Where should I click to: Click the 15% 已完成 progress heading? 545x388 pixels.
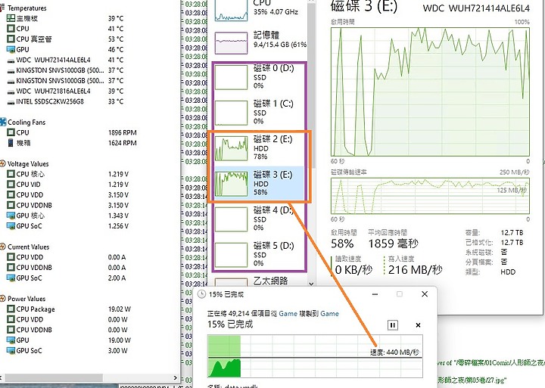point(230,324)
